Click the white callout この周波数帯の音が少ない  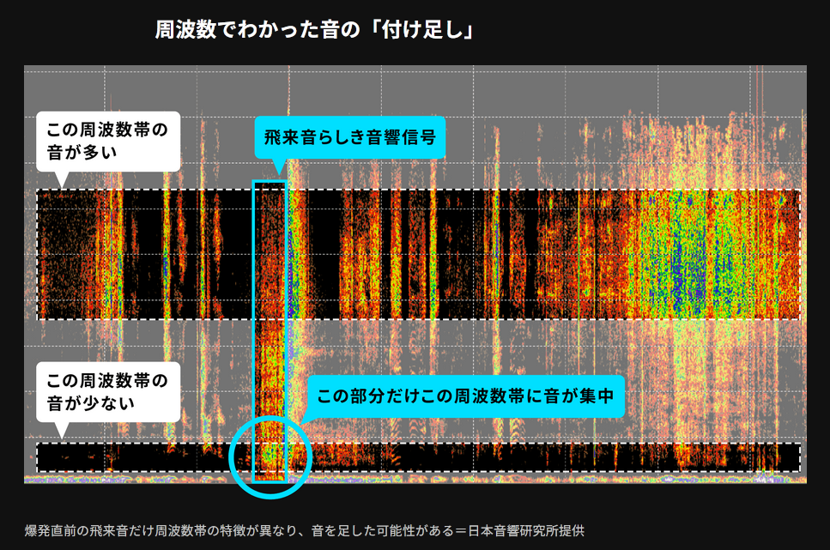107,389
